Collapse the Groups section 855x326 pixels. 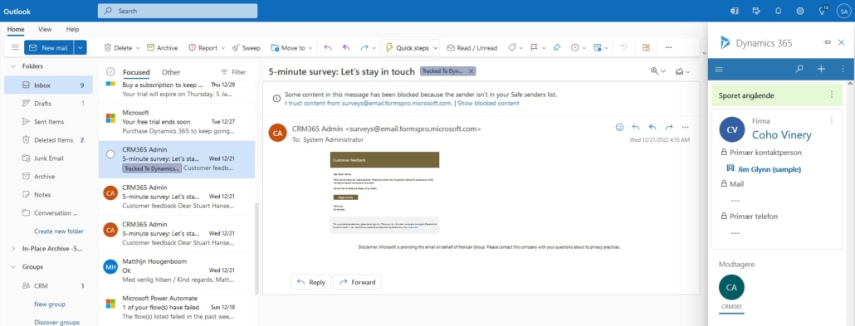click(13, 267)
